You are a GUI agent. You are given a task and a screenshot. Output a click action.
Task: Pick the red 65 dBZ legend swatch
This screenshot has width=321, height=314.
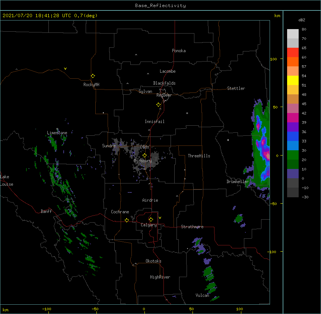(293, 52)
